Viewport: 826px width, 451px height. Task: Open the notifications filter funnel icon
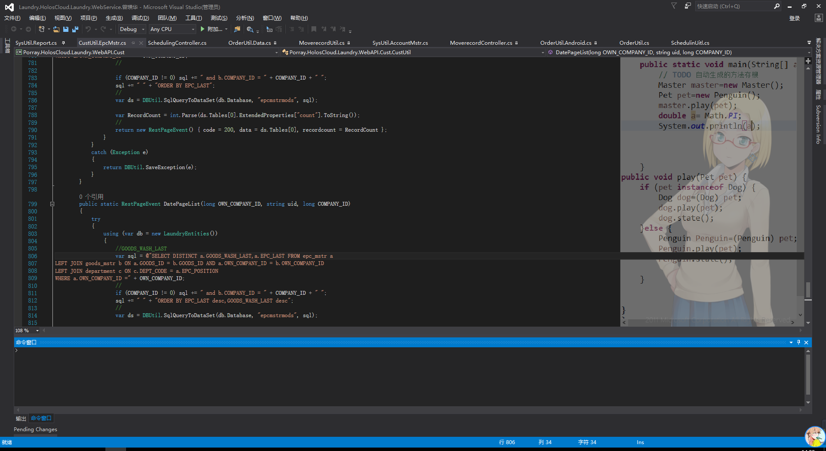(x=674, y=6)
